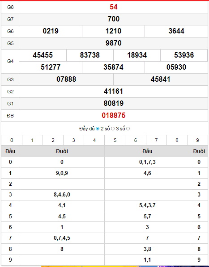Screen dimensions: 209x267
Task: Click digit 4 in the number filter row
Action: pos(94,140)
